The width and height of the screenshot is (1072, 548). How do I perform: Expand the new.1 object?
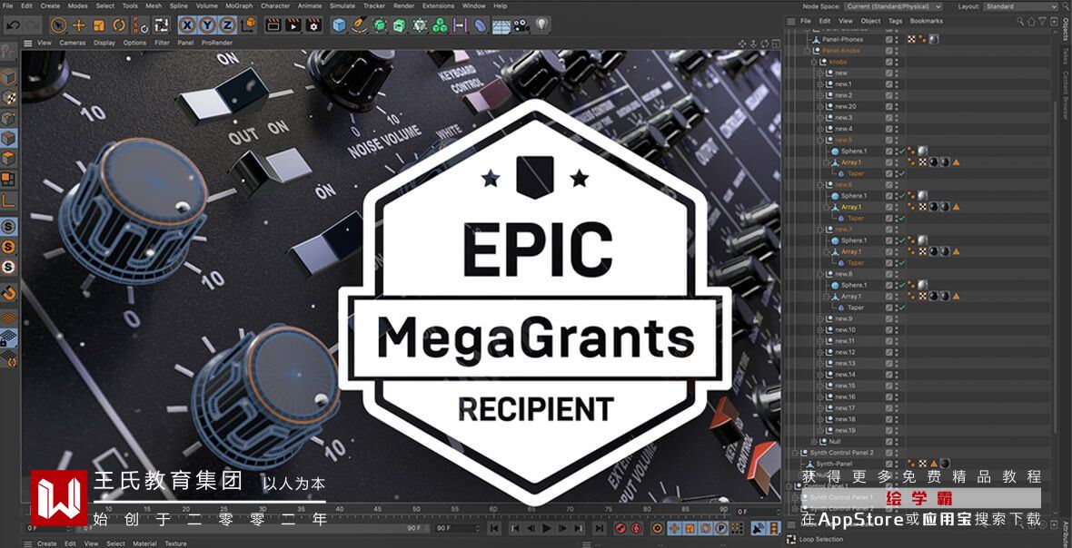click(x=821, y=84)
